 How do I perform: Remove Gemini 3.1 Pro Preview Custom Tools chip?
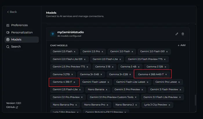(x=136, y=97)
